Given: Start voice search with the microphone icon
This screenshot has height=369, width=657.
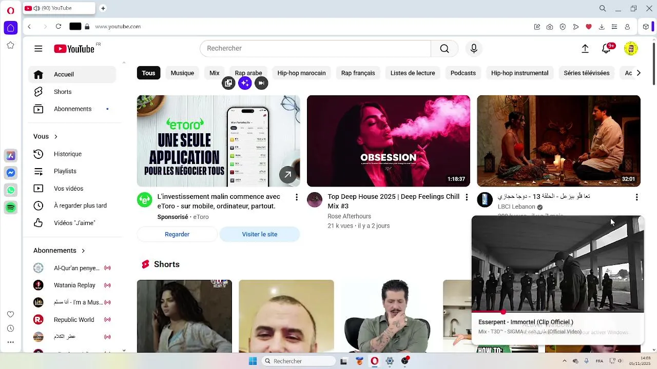Looking at the screenshot, I should 474,48.
